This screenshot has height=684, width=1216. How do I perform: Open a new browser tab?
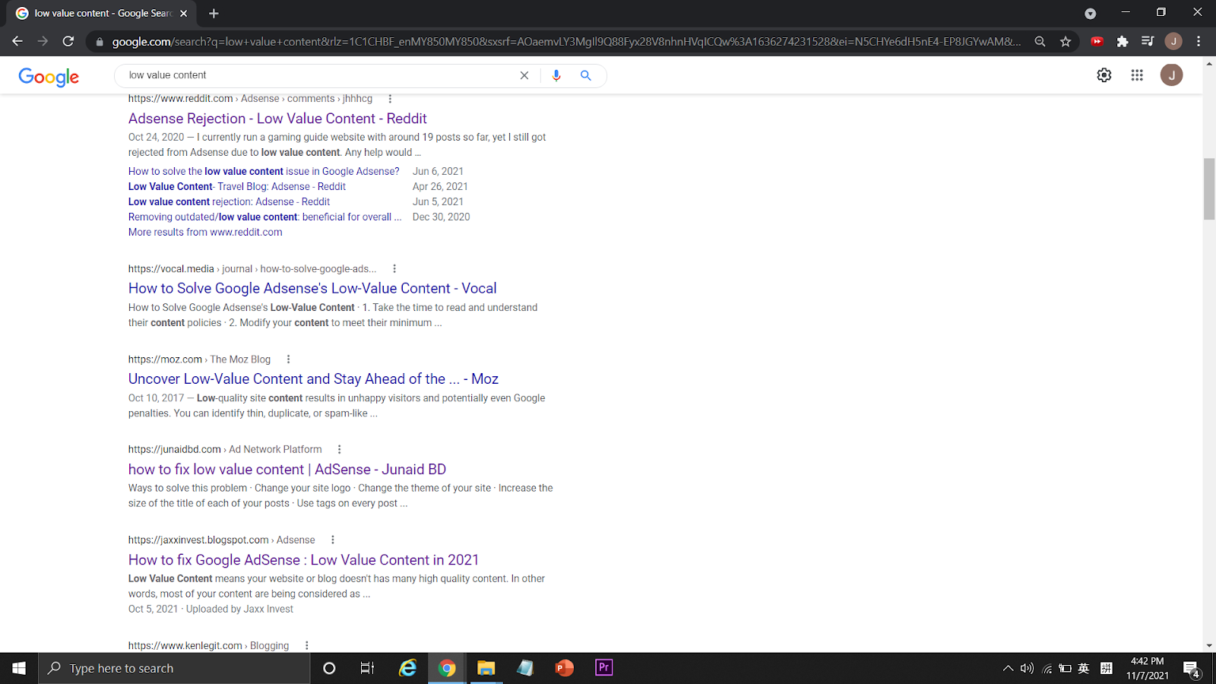tap(214, 13)
